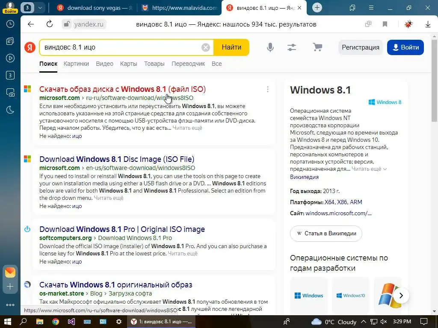Open Download Windows 8.1 Pro Original ISO result
438x328 pixels.
pyautogui.click(x=122, y=229)
